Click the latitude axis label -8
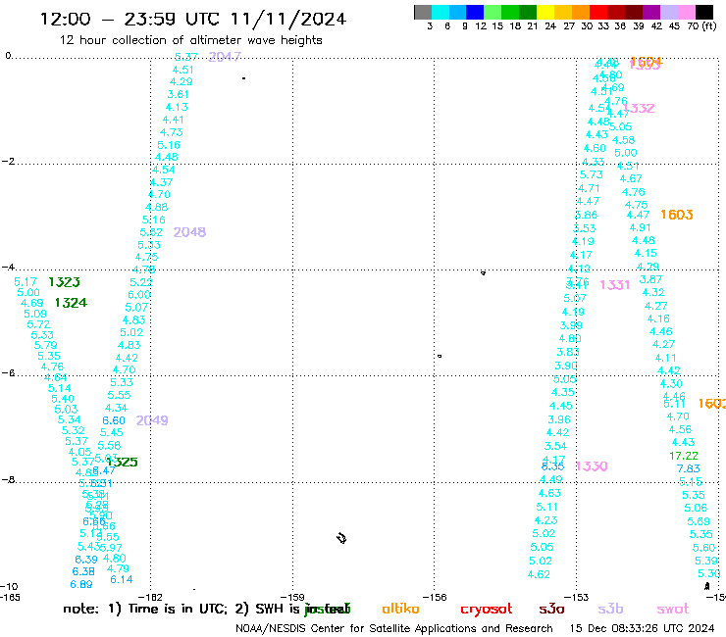The height and width of the screenshot is (637, 726). pos(8,479)
